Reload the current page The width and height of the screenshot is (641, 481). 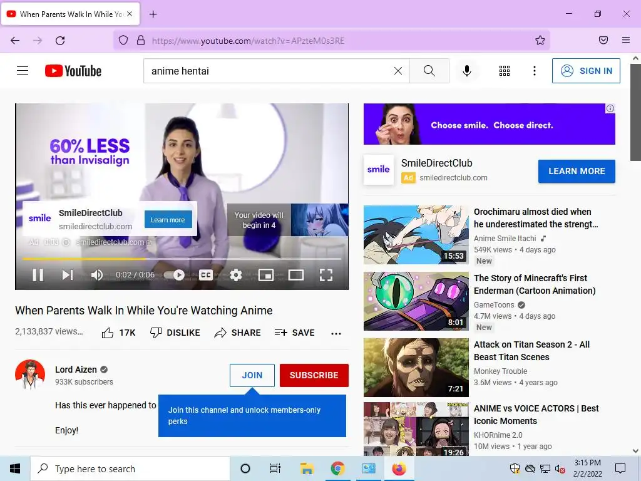60,40
